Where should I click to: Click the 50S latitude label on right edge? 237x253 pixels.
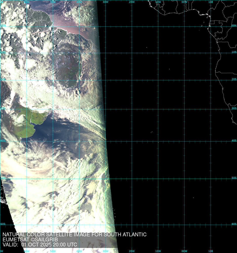coord(234,178)
